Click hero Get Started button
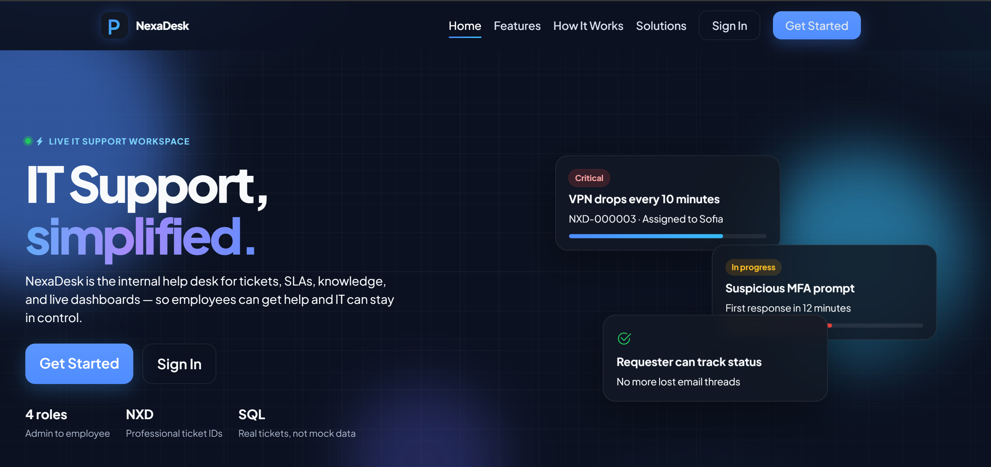Screen dimensions: 991x467 pos(79,364)
